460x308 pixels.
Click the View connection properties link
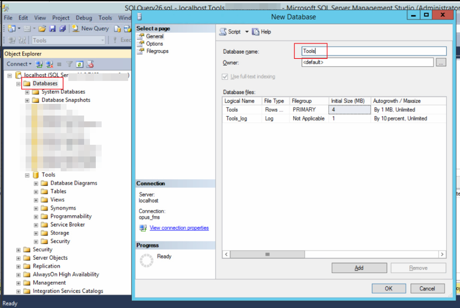pyautogui.click(x=179, y=228)
